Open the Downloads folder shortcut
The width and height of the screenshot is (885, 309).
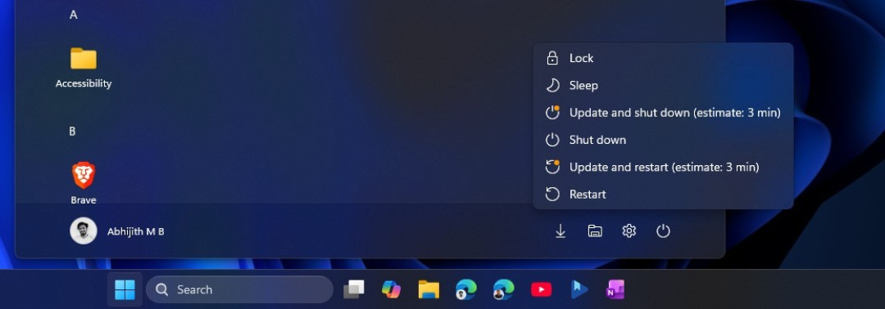tap(560, 231)
